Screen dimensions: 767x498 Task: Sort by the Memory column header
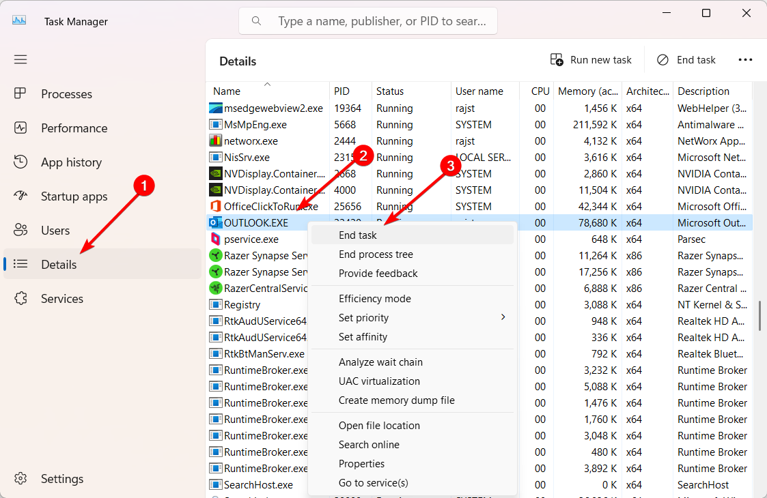point(588,91)
